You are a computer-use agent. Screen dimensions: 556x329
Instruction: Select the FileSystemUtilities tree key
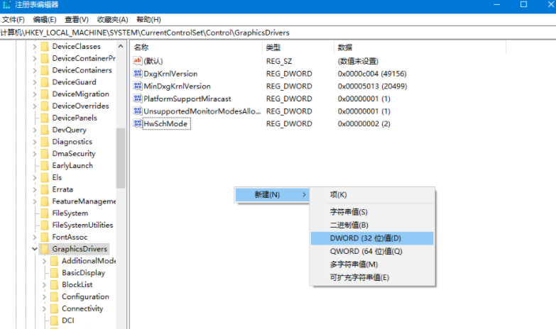[82, 225]
